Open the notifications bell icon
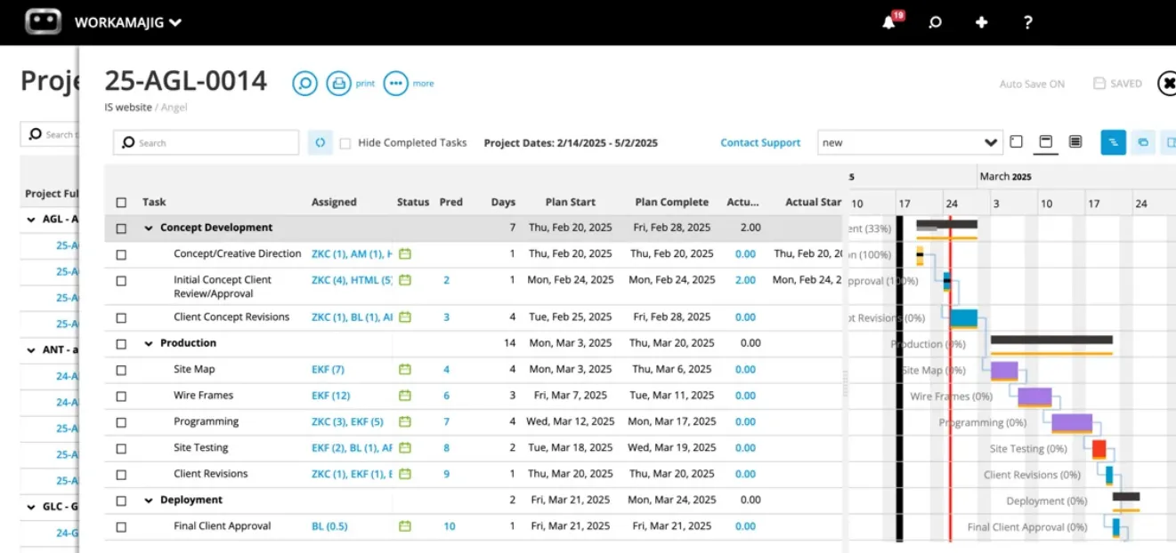 888,22
